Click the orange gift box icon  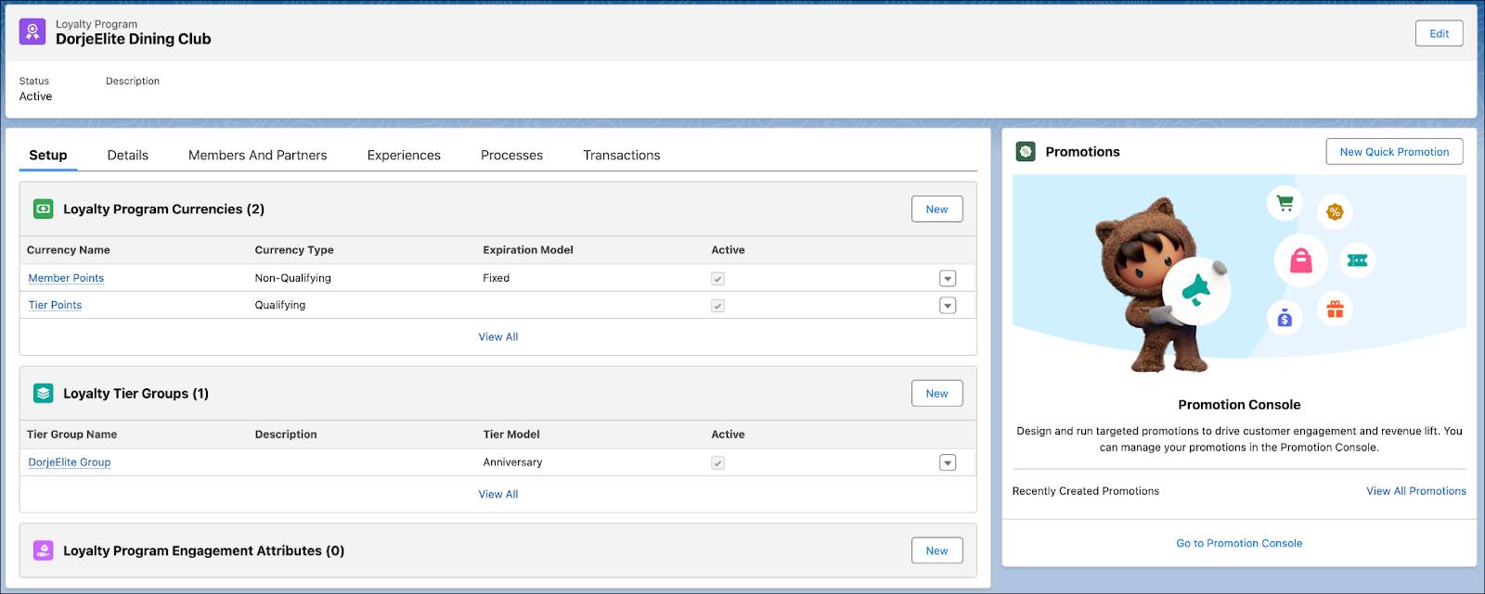tap(1335, 309)
